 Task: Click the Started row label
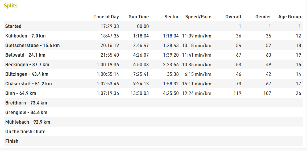point(13,26)
